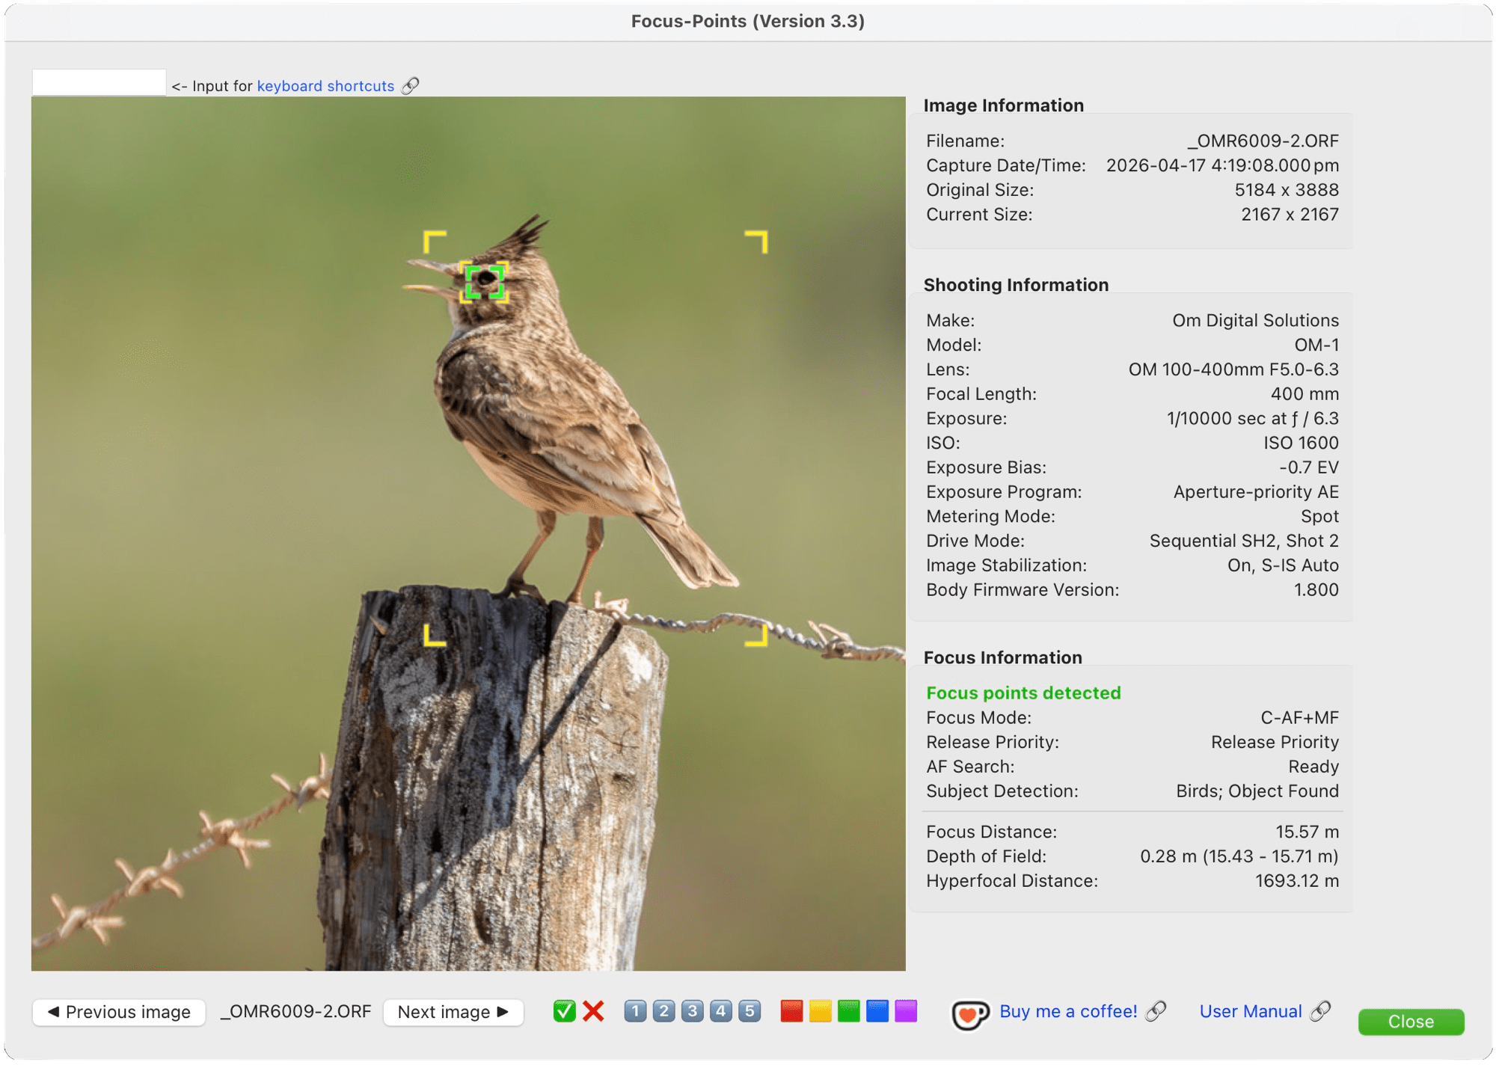The height and width of the screenshot is (1065, 1496).
Task: Apply the red color label
Action: (791, 1011)
